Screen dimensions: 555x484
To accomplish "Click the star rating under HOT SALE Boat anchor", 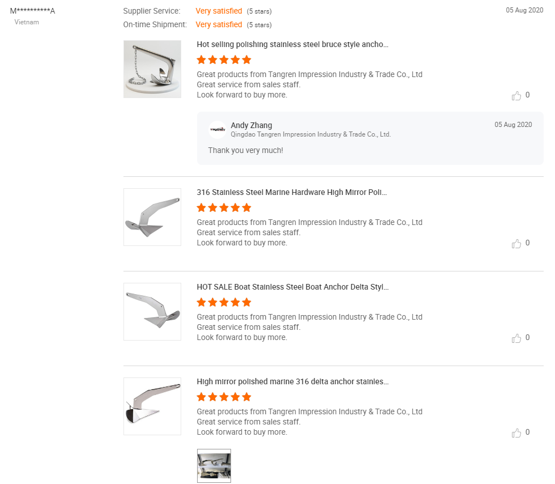I will pyautogui.click(x=224, y=302).
